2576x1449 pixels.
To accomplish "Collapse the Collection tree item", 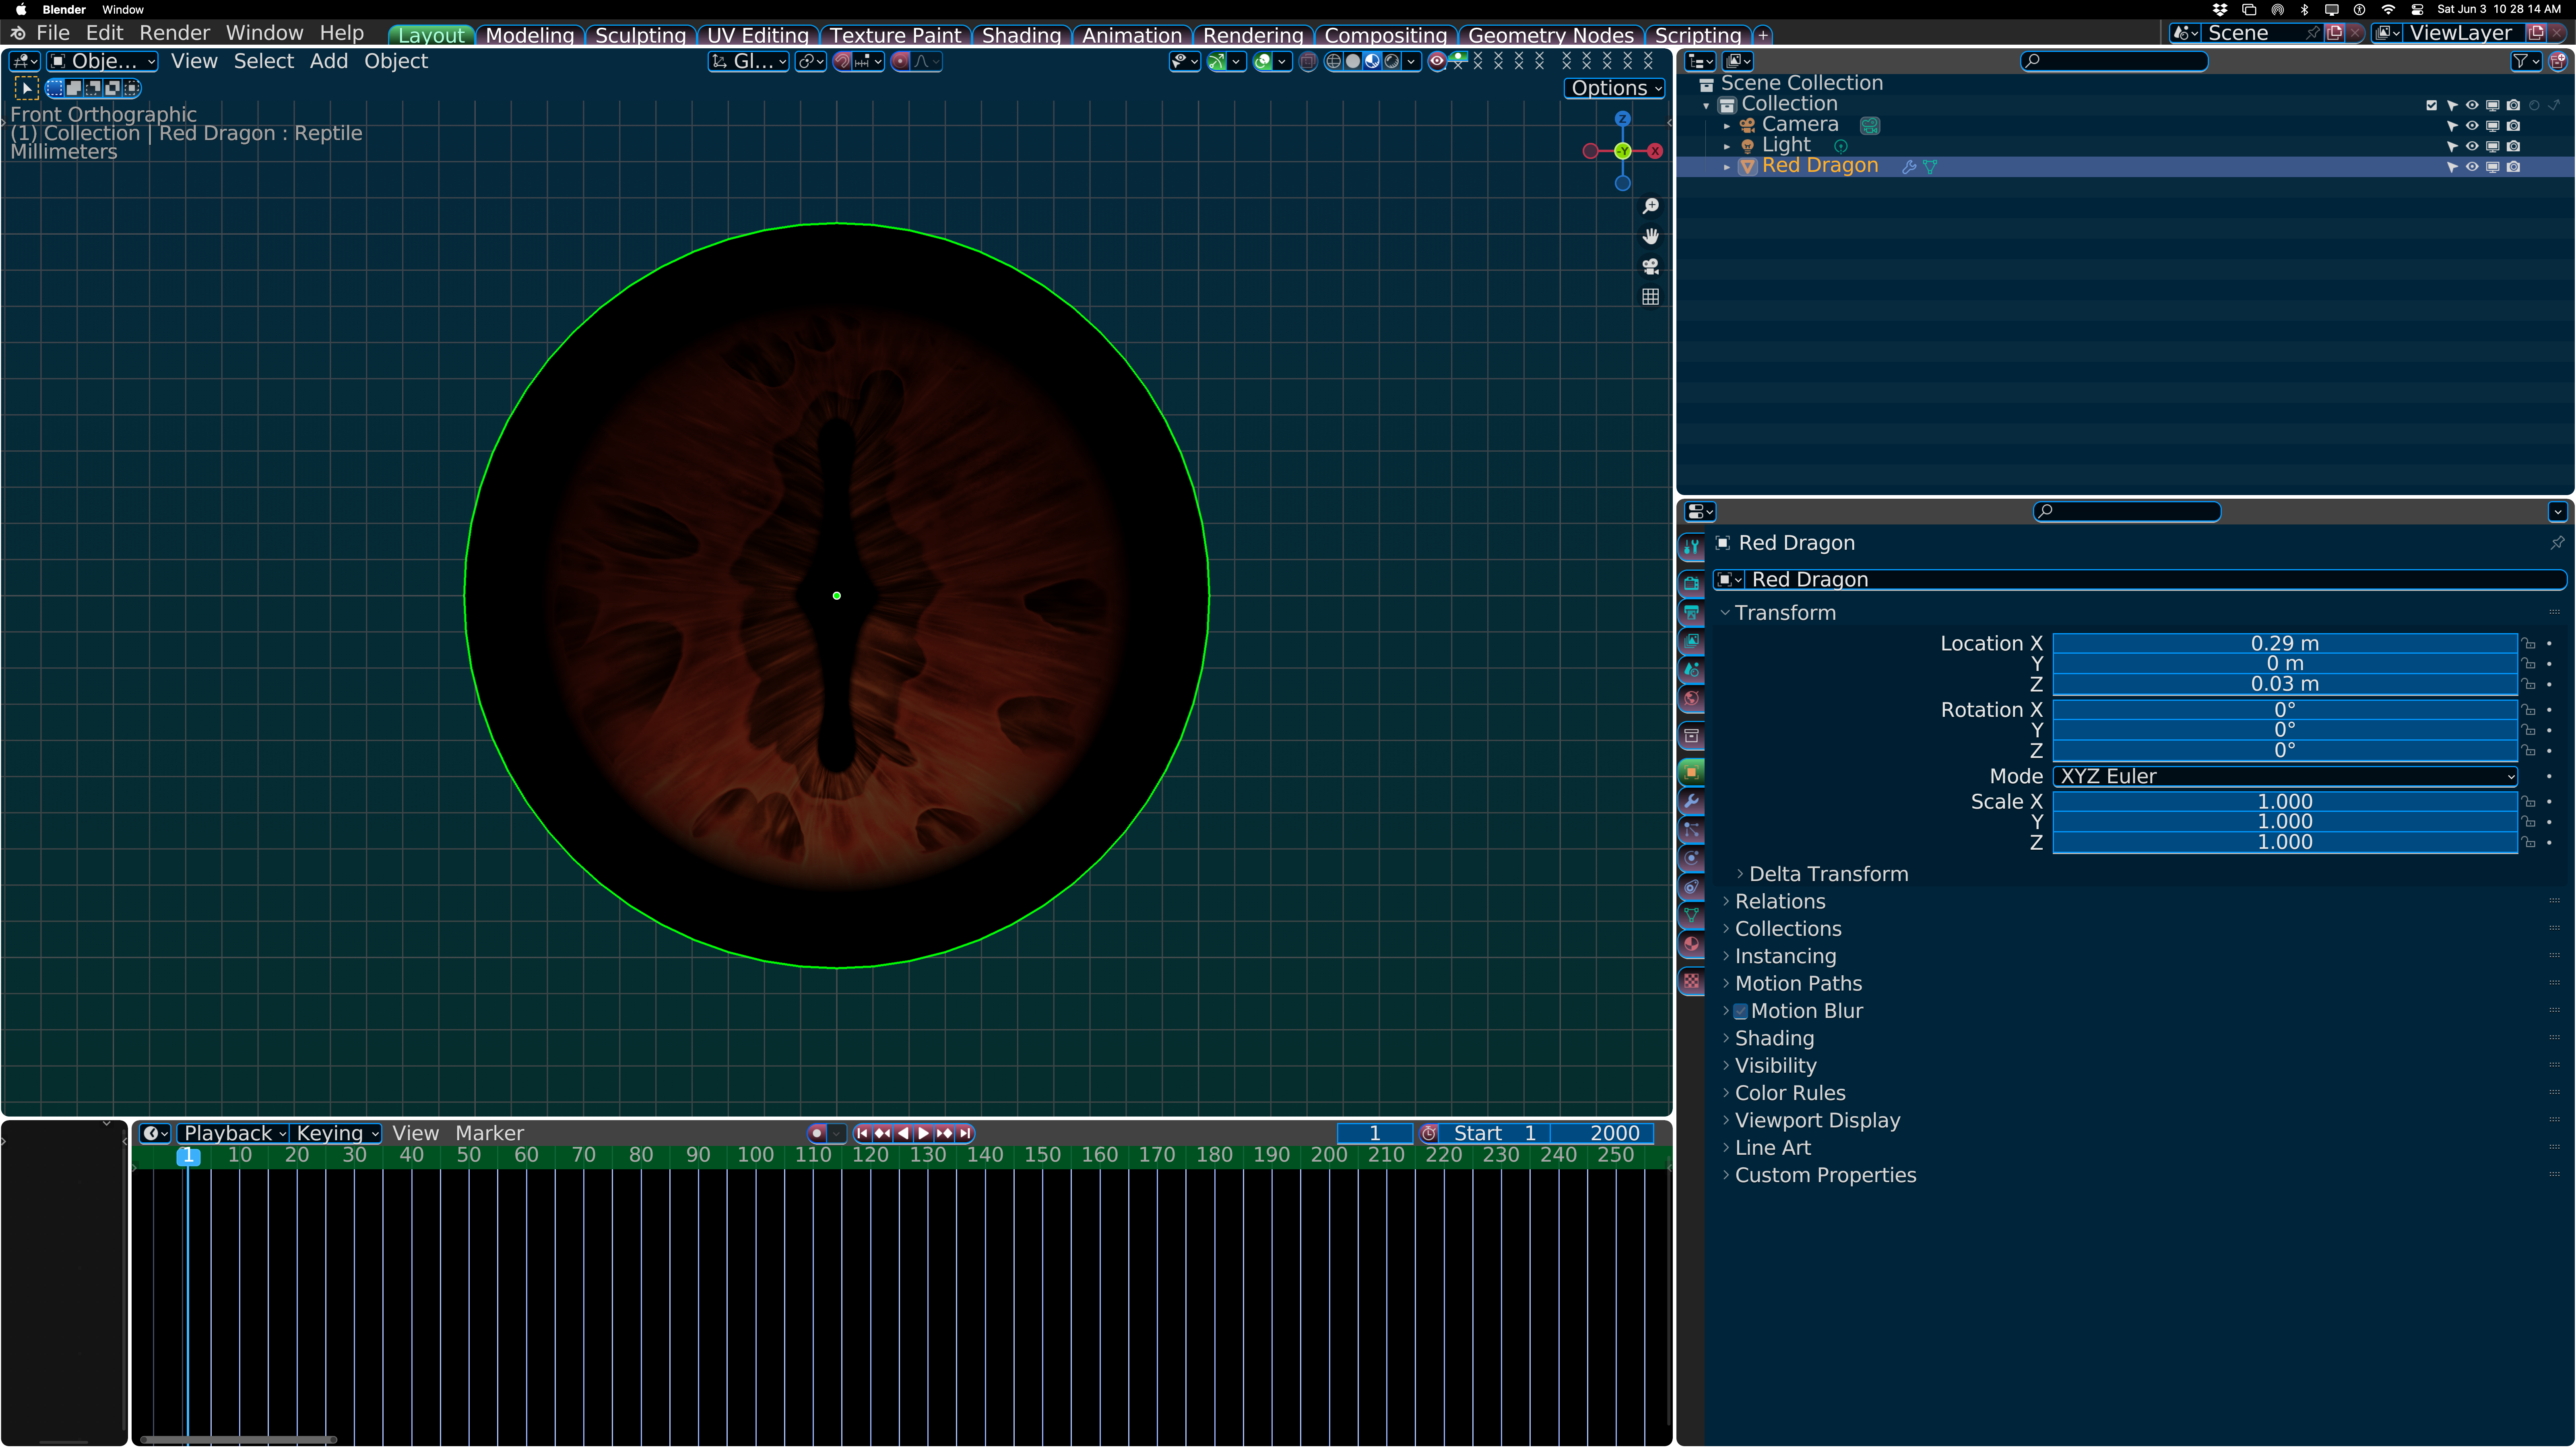I will pos(1706,105).
